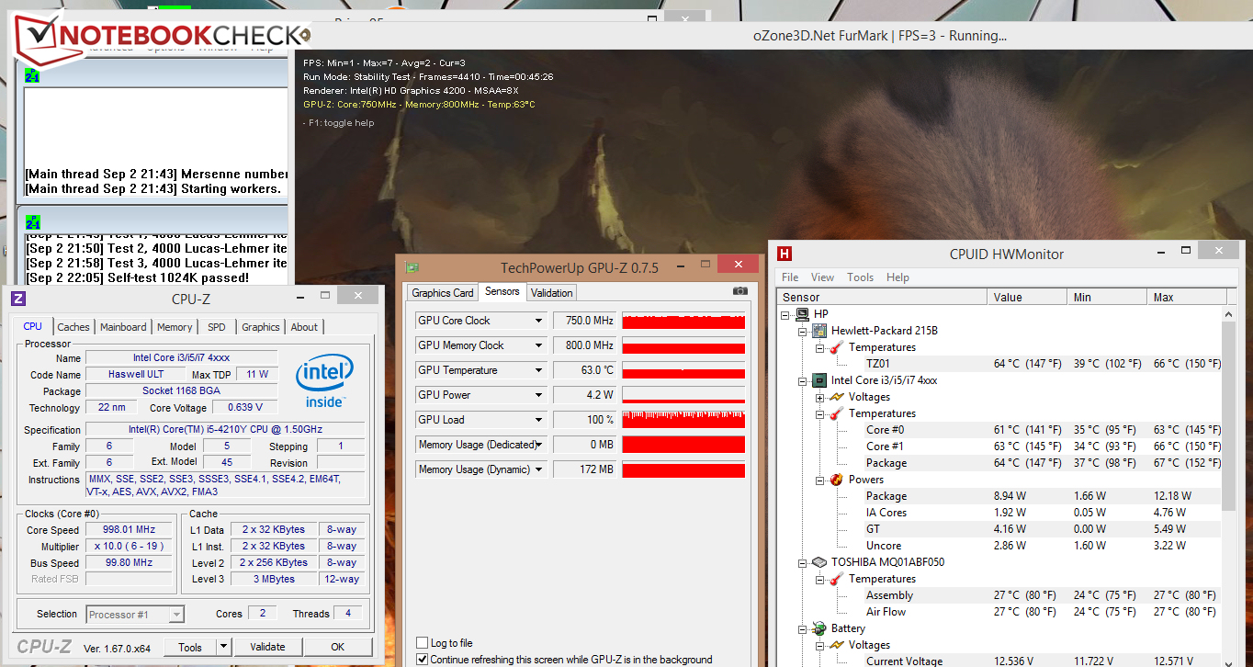Click the GPU Temperature history graph
This screenshot has height=667, width=1253.
[683, 370]
